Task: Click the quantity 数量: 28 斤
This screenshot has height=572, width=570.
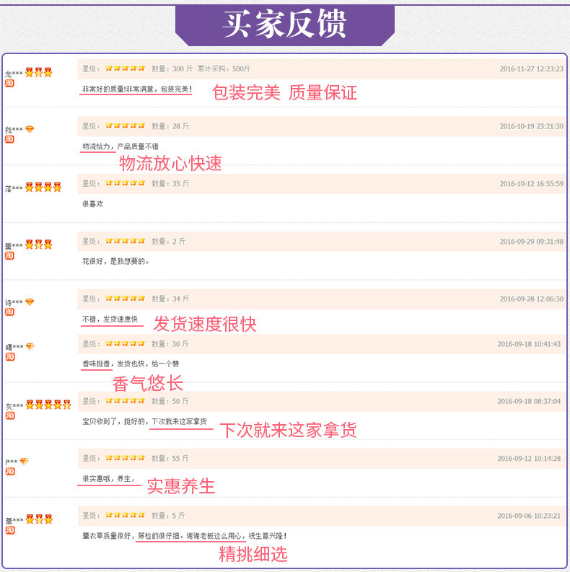Action: [170, 126]
